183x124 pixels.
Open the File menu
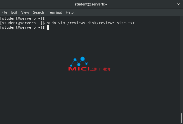click(x=4, y=12)
